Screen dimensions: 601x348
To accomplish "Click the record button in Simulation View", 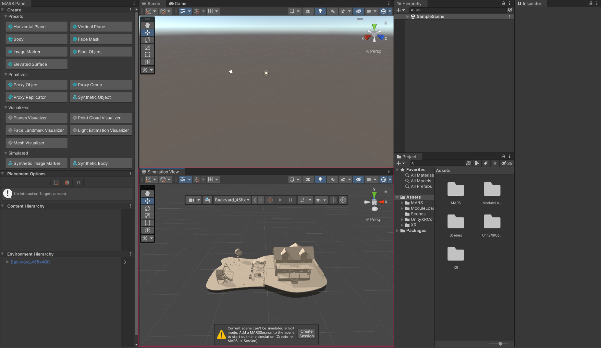I will (x=270, y=200).
